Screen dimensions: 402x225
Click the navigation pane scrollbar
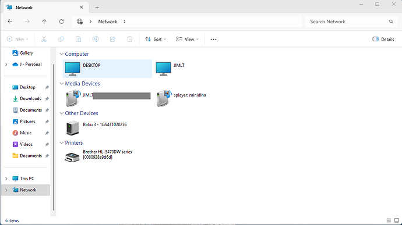click(x=53, y=137)
